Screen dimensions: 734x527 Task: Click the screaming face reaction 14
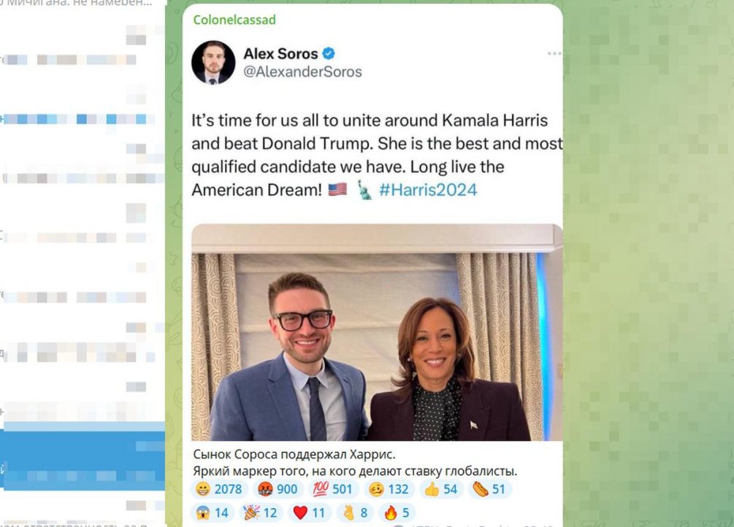pos(213,512)
